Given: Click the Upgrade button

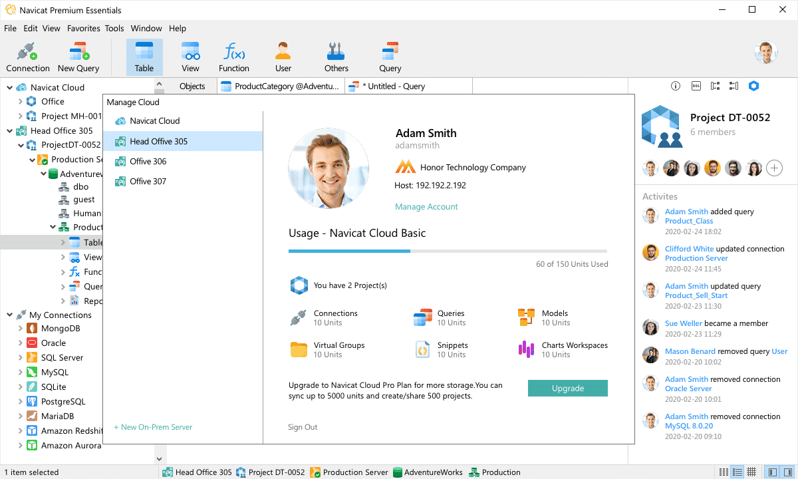Looking at the screenshot, I should 567,389.
